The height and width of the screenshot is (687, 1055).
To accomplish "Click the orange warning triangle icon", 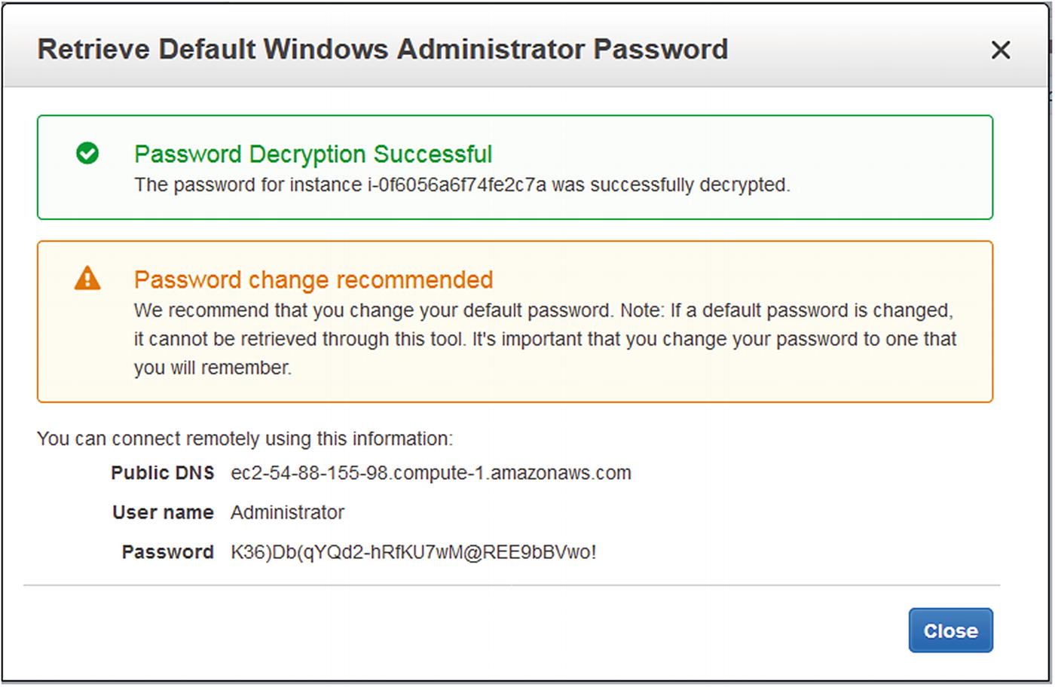I will tap(87, 278).
